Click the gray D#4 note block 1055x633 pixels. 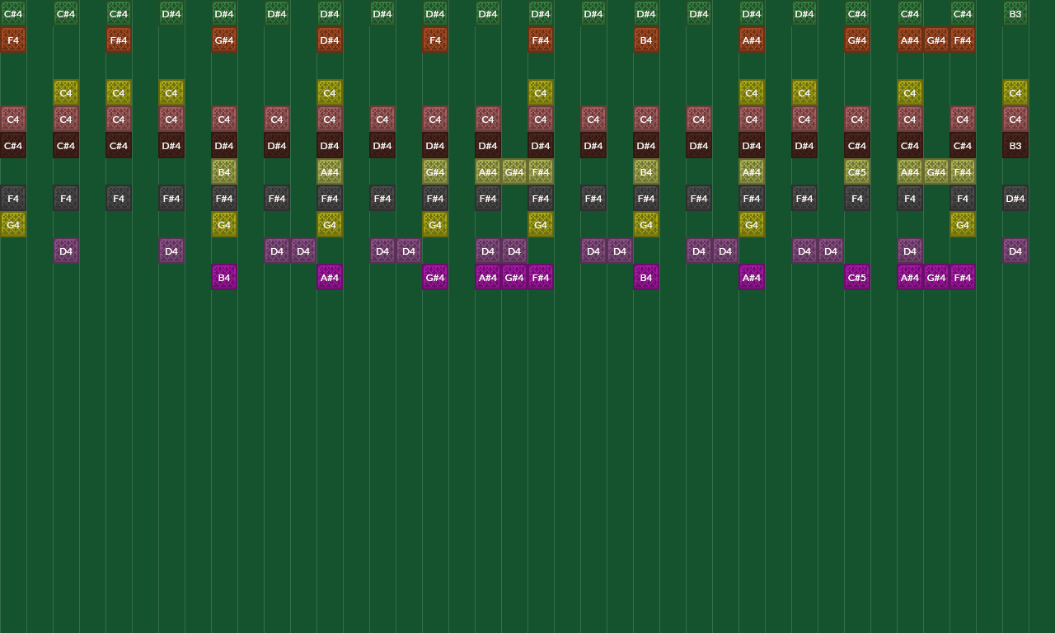click(1015, 198)
